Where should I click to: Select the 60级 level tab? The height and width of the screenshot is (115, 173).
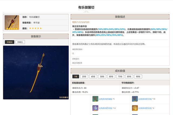click(x=111, y=76)
